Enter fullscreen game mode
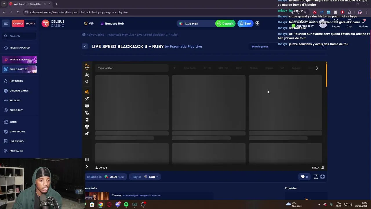The width and height of the screenshot is (371, 209). coord(322,177)
